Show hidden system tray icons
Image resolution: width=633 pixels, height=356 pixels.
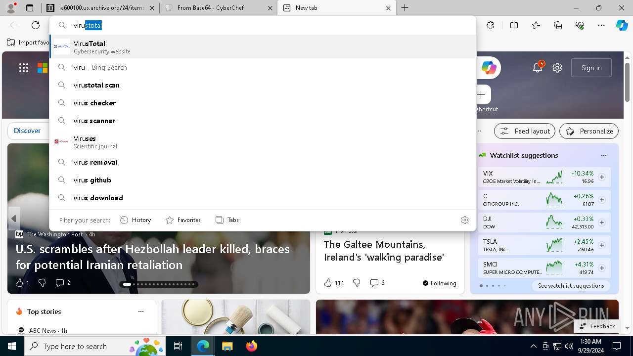[x=533, y=346]
